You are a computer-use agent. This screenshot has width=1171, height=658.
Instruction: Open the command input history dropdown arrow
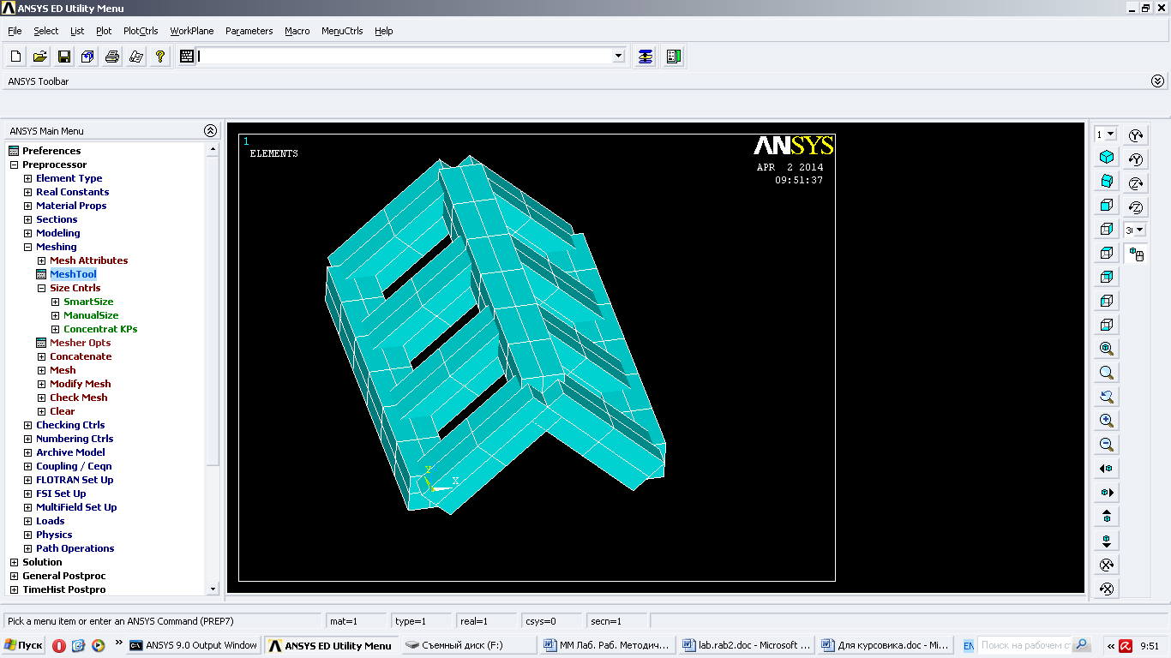tap(619, 57)
